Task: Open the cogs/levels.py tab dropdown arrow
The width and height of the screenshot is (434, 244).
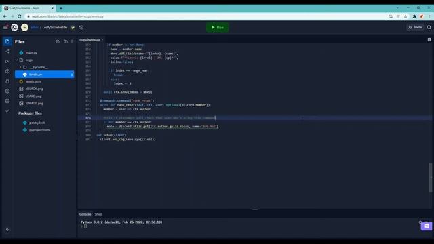Action: point(102,39)
